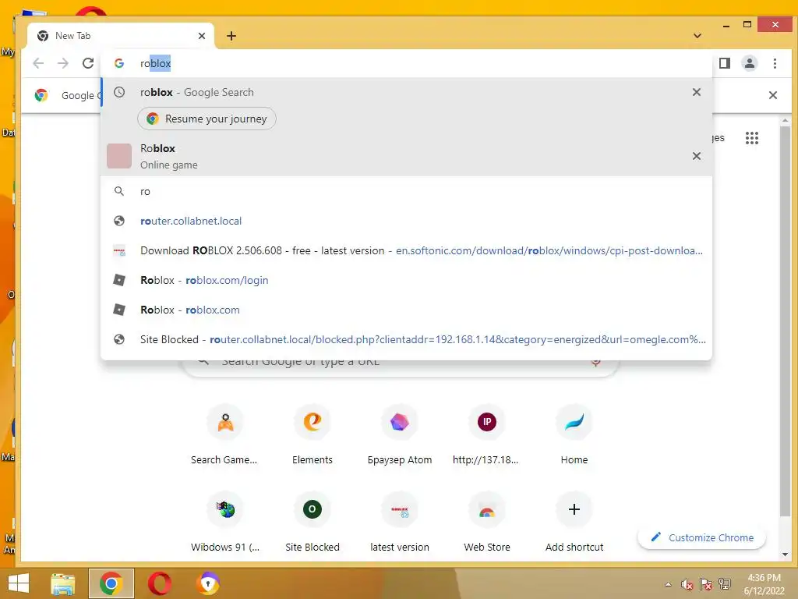The image size is (798, 599).
Task: Select the Roblox Online game suggestion
Action: click(x=406, y=156)
